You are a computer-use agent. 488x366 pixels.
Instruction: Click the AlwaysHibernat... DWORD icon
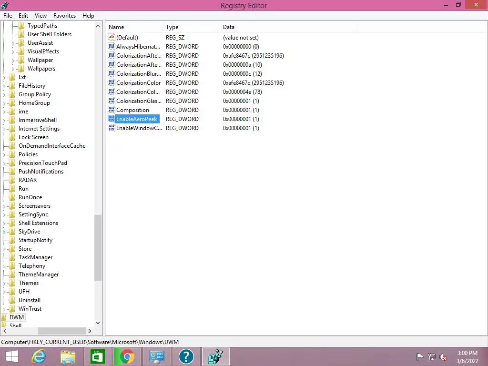pos(112,46)
